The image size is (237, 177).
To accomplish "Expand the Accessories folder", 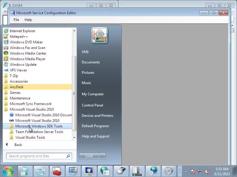I will 37,81.
